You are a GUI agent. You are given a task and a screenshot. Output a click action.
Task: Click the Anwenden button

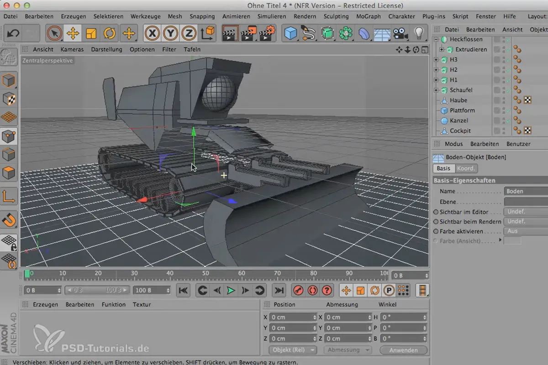point(404,350)
